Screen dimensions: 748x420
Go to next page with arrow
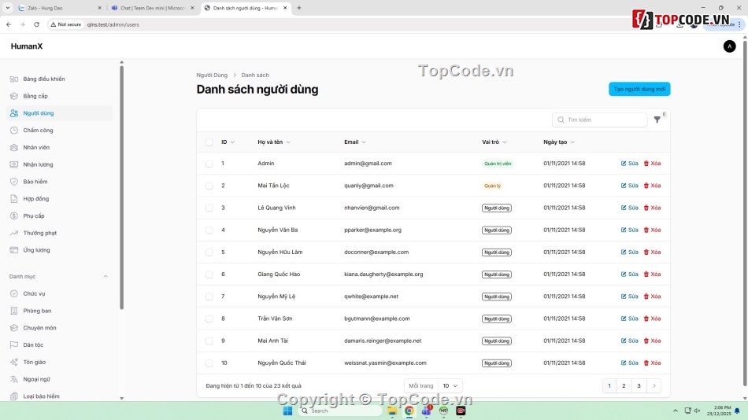click(x=654, y=385)
